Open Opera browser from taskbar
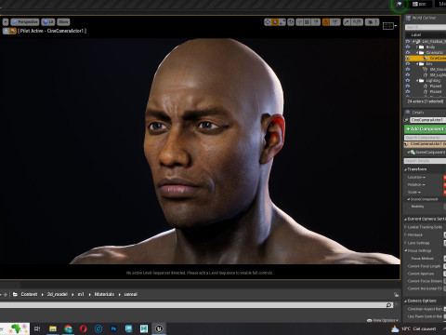446x335 pixels. [x=83, y=328]
